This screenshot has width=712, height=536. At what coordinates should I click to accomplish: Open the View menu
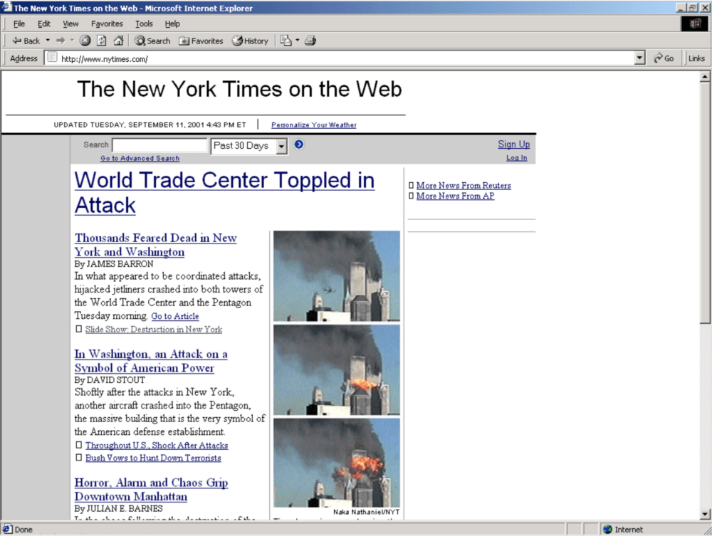click(70, 23)
